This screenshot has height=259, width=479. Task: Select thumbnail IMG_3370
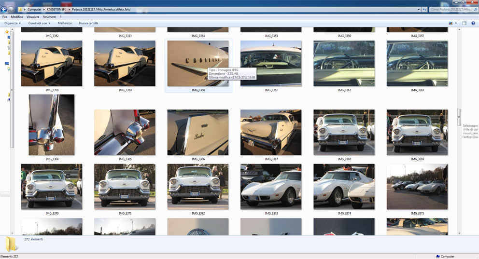52,187
